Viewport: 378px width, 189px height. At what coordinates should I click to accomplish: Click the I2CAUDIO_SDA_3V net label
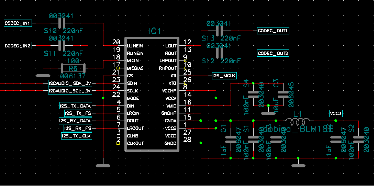pyautogui.click(x=70, y=84)
